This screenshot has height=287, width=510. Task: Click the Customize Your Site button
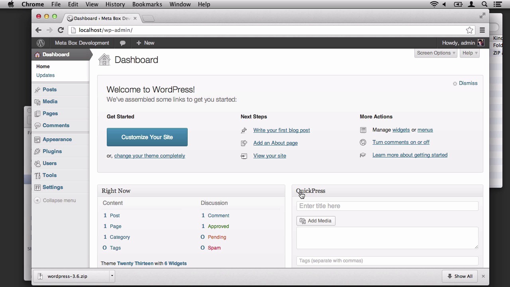tap(147, 137)
